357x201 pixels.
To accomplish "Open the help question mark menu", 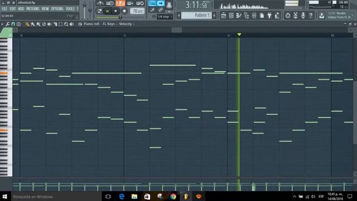I will click(78, 9).
